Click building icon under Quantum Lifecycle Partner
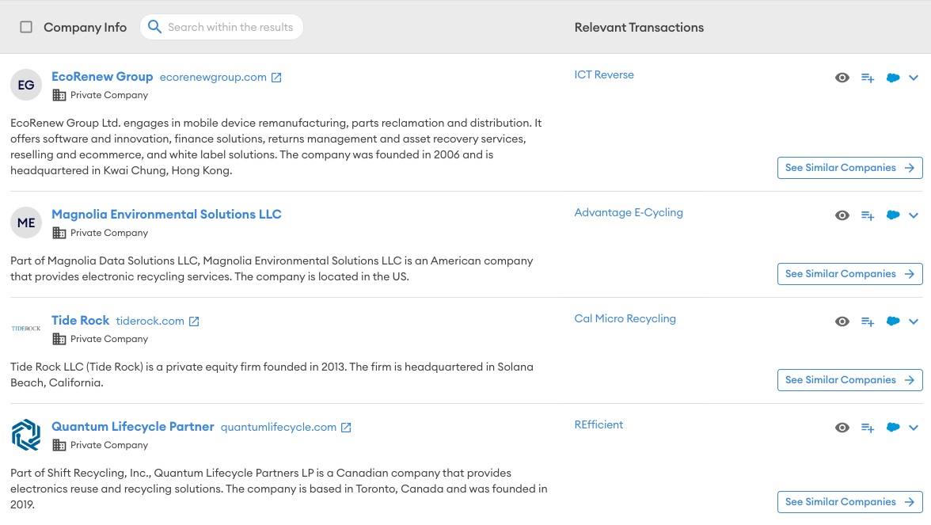931x525 pixels. point(59,445)
